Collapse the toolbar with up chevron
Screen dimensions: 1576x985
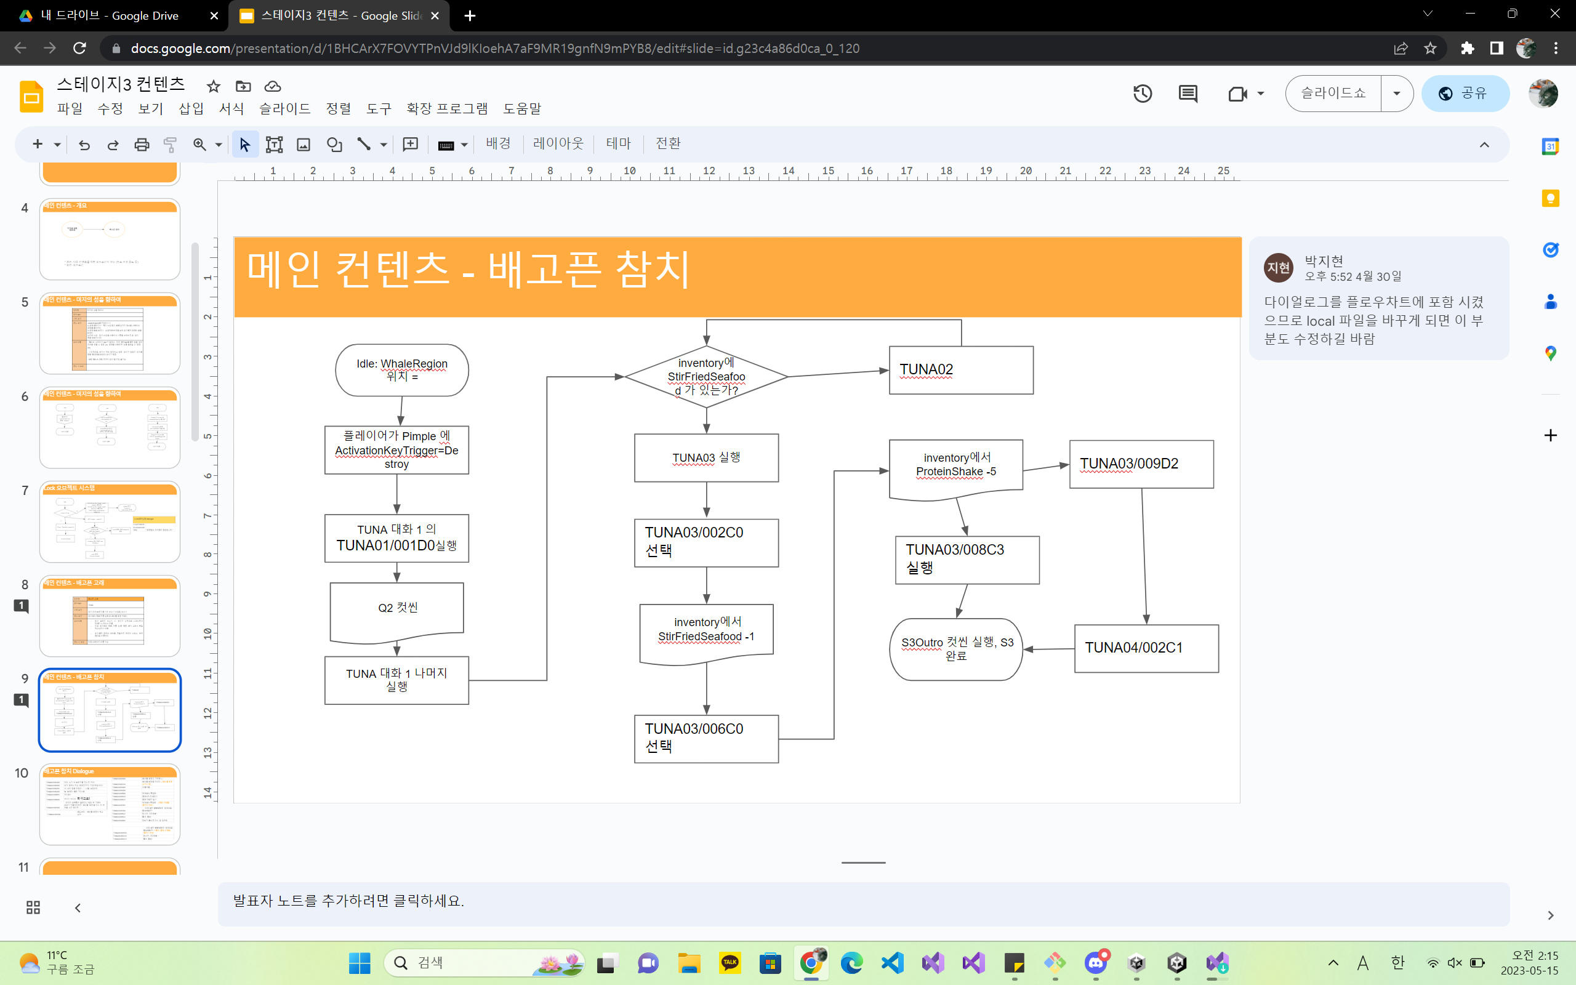(x=1484, y=145)
